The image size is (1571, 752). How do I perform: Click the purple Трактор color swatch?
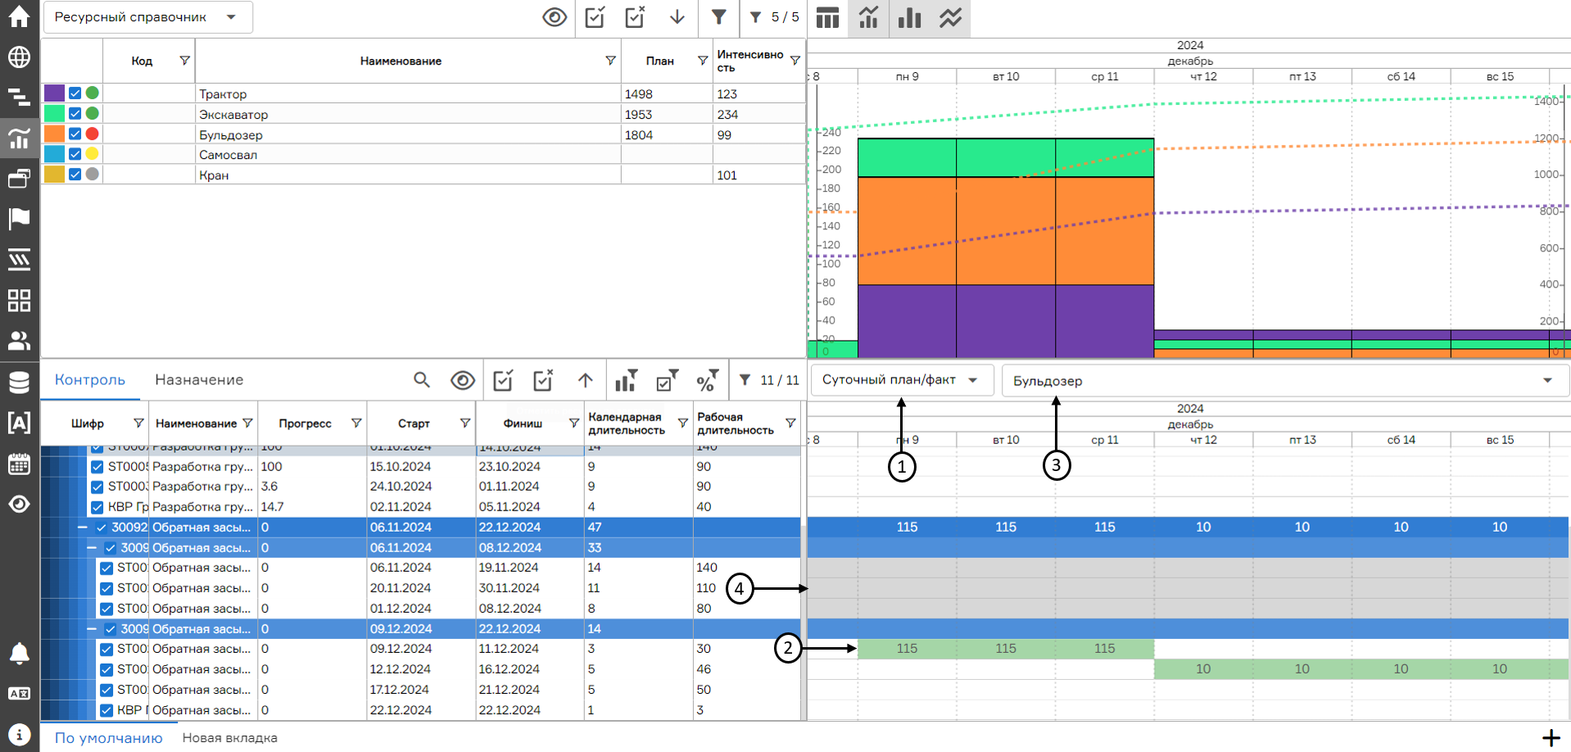click(x=54, y=93)
